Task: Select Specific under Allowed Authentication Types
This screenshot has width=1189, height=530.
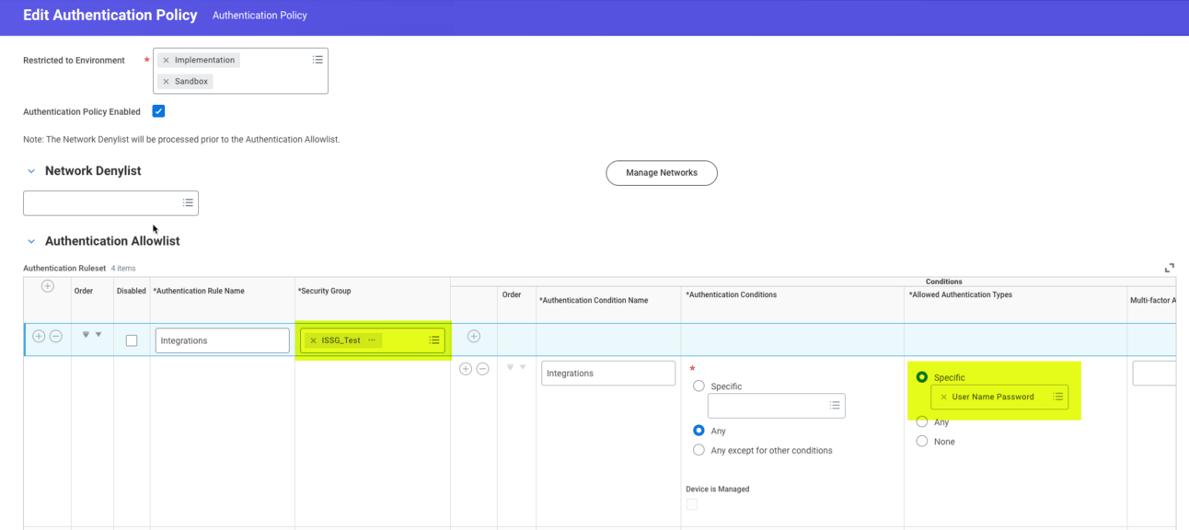Action: click(x=921, y=377)
